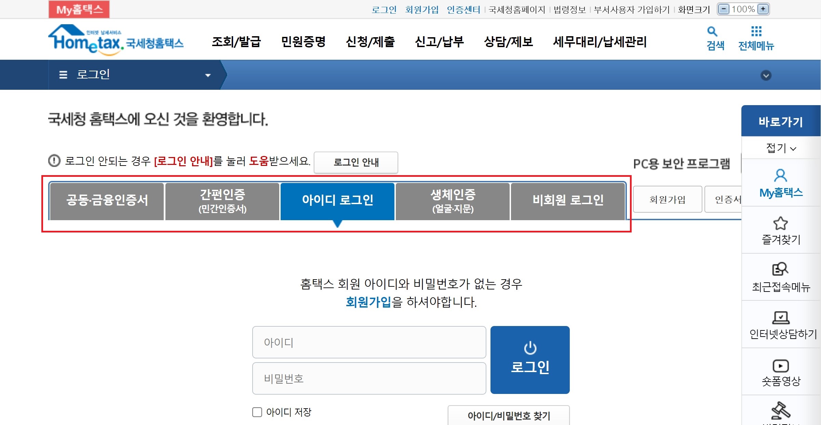The width and height of the screenshot is (821, 425).
Task: Open the 최근접속메뉴 icon
Action: point(780,270)
